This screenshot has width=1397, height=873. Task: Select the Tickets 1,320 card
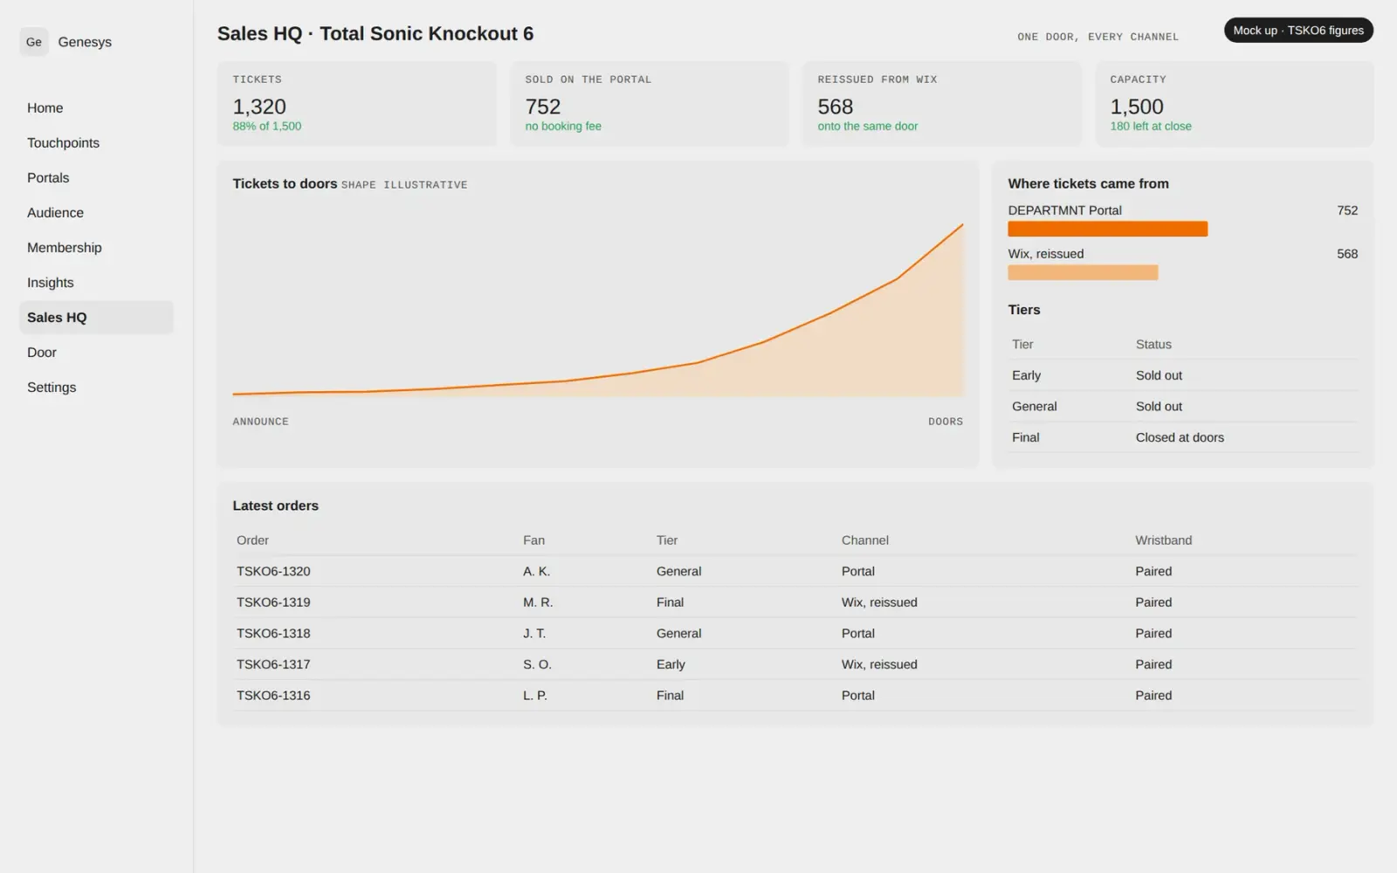[356, 104]
